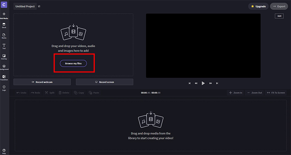Click Copy in the timeline toolbar
Viewport: 291px width, 155px height.
coord(79,93)
